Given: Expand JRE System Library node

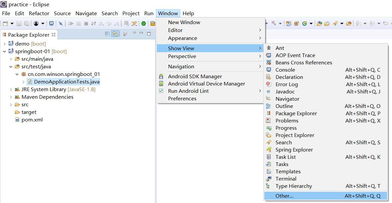Looking at the screenshot, I should tap(11, 89).
